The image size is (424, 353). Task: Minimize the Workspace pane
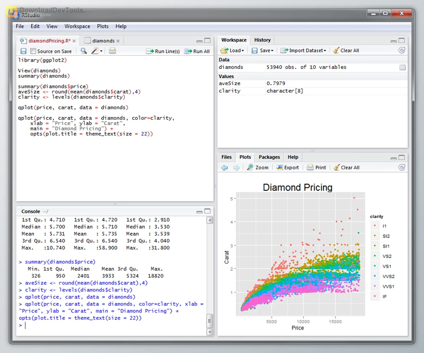click(x=394, y=41)
